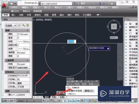
Task: Click the ByLayer color swatch value
Action: point(23,34)
